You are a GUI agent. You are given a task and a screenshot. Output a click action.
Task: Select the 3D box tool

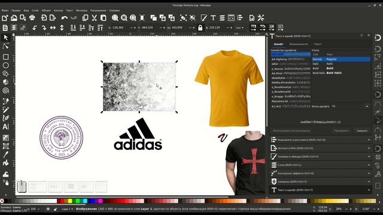pyautogui.click(x=5, y=82)
